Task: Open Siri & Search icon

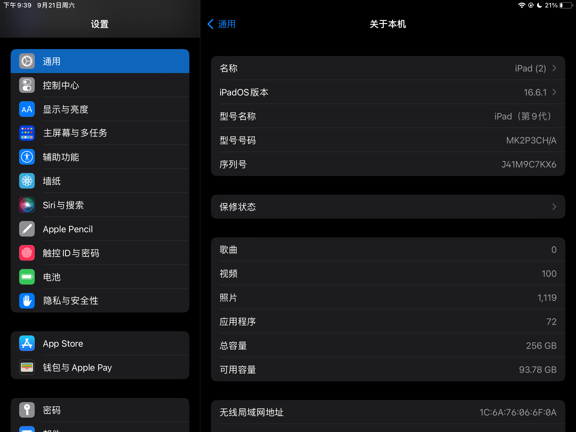Action: click(x=27, y=205)
